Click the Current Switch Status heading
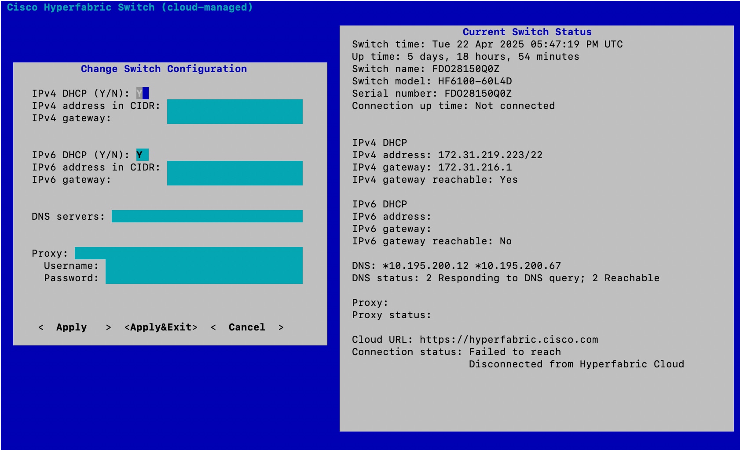The image size is (740, 450). 527,32
